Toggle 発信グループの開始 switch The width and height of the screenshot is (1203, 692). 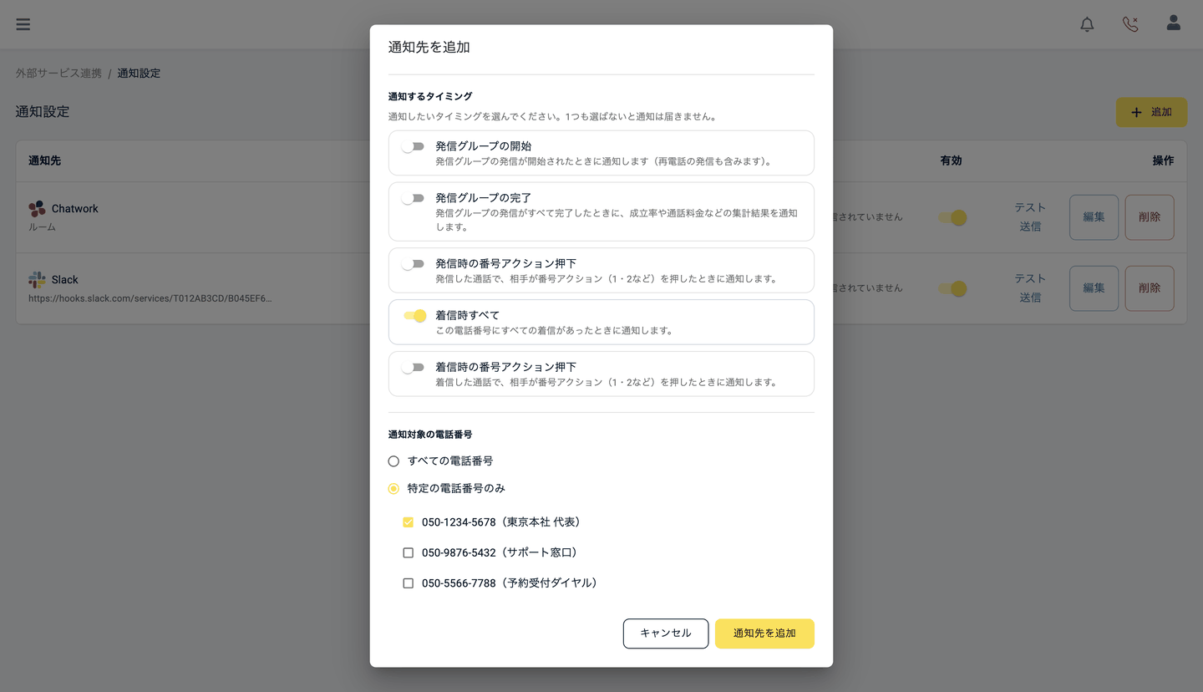click(413, 146)
